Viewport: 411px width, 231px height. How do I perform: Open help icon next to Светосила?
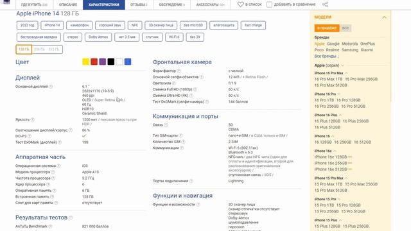click(x=174, y=83)
